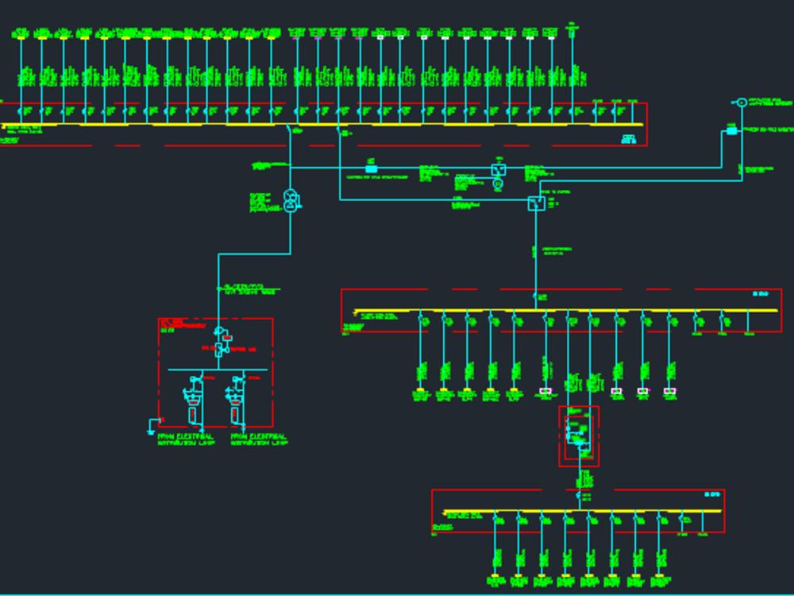Select the circuit breaker square symbol on middle feeder

[x=499, y=169]
